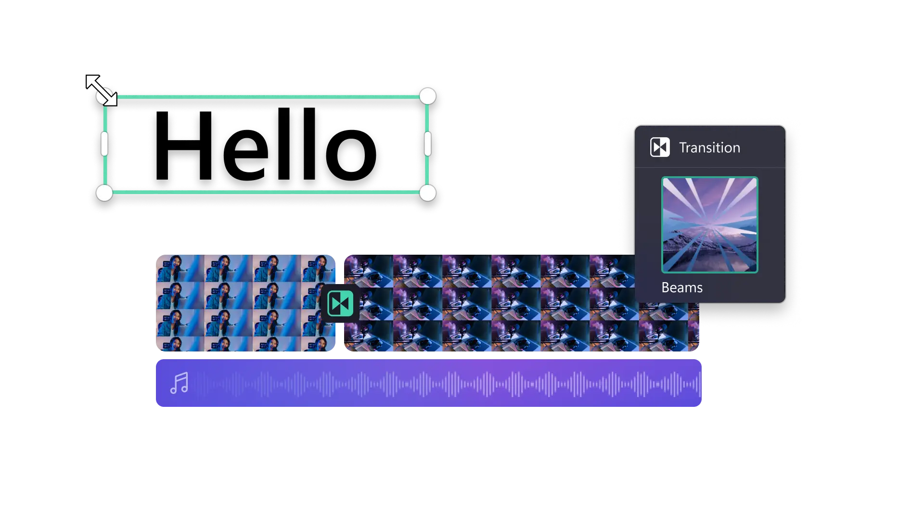Viewport: 924px width, 520px height.
Task: Click the Beams label text
Action: [x=681, y=287]
